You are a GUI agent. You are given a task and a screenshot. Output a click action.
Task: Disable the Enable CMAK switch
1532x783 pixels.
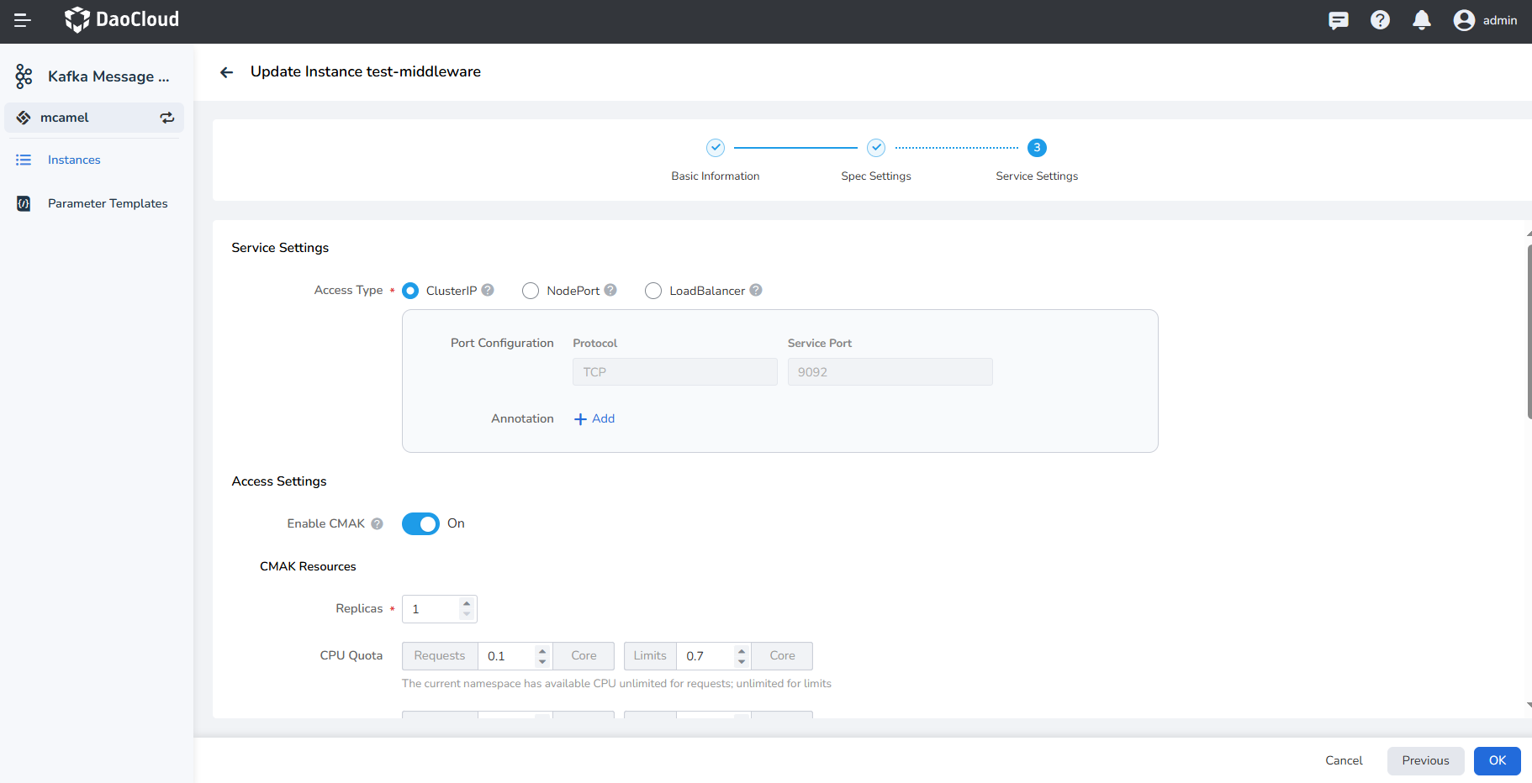[x=420, y=523]
